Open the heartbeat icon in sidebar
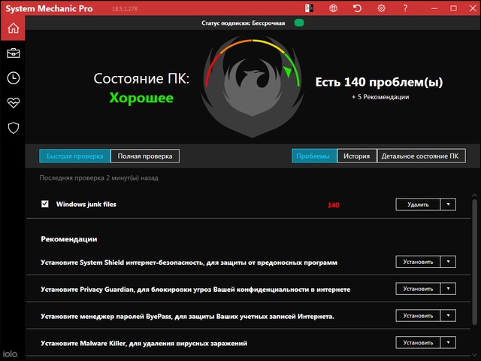The height and width of the screenshot is (361, 481). [x=13, y=103]
